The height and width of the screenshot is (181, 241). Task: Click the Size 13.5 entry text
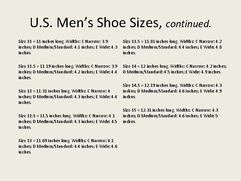click(172, 47)
